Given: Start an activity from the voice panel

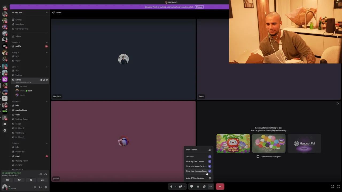Looking at the screenshot, I should [31, 180].
